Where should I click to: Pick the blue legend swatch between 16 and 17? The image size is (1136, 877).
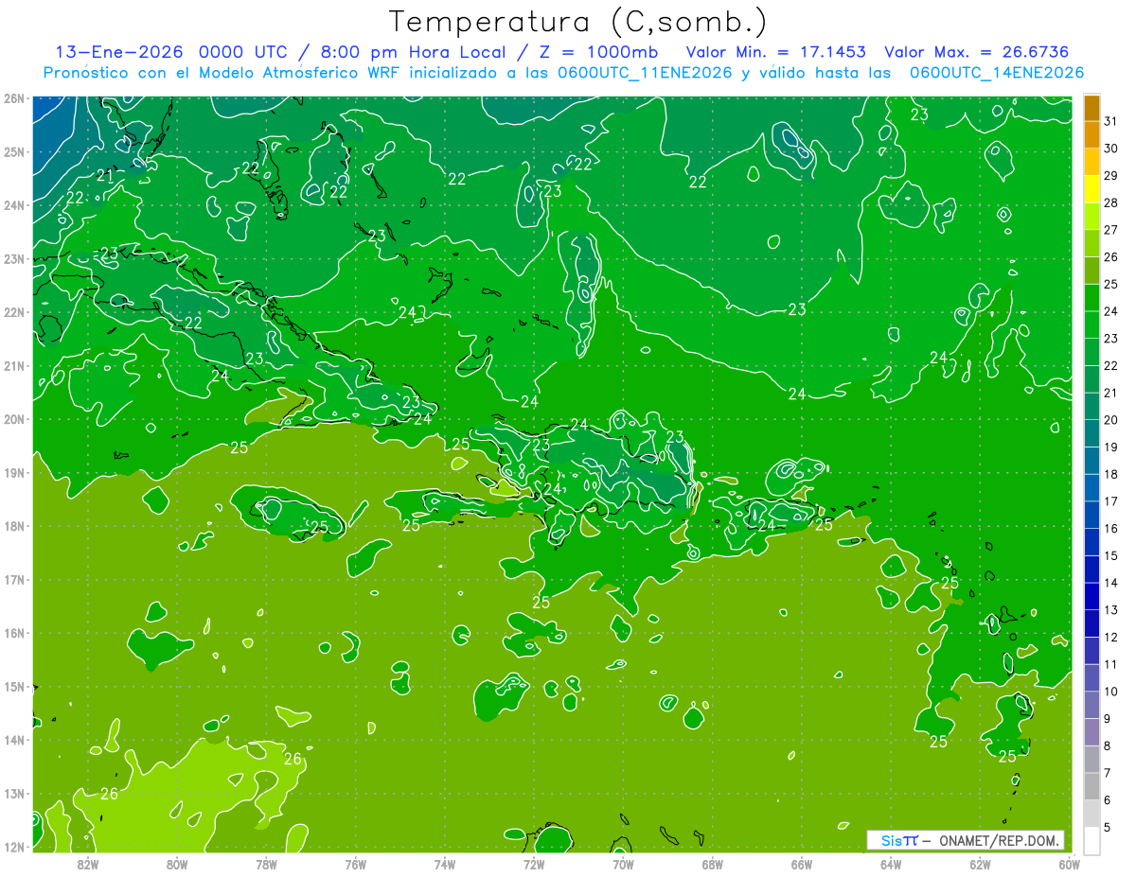click(1092, 515)
